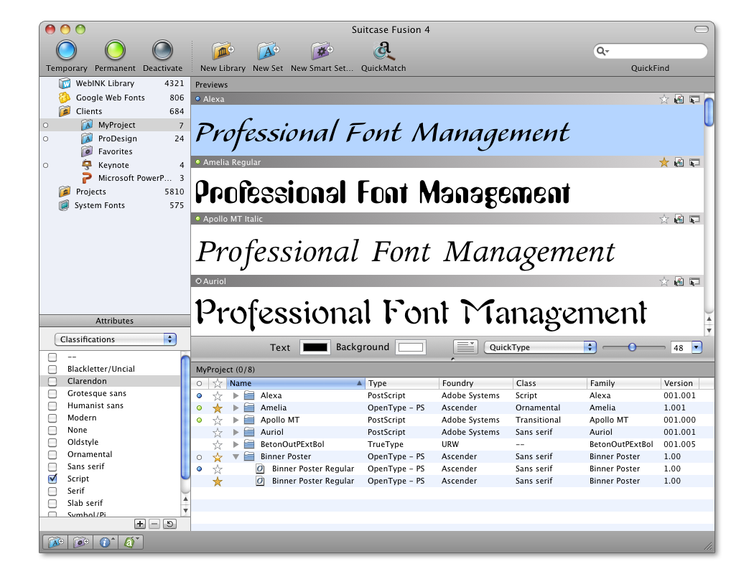This screenshot has height=574, width=754.
Task: Select the Keynote application set
Action: pyautogui.click(x=115, y=165)
